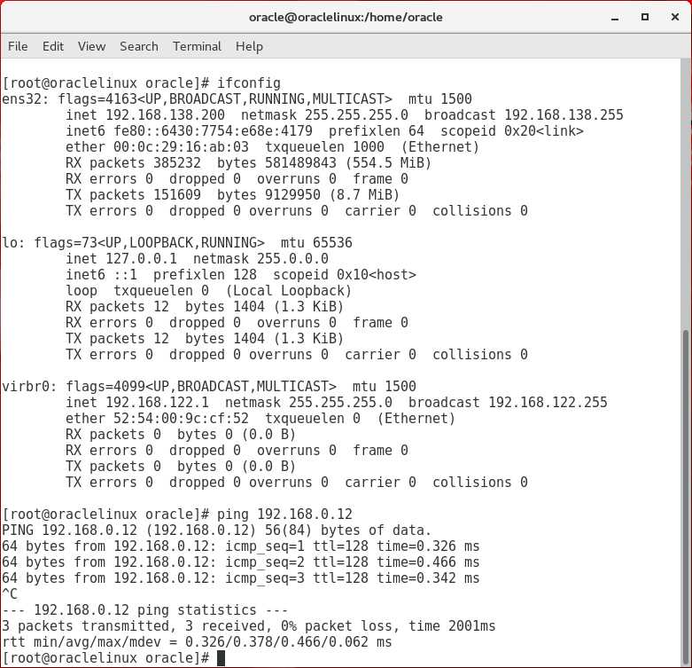Open the Edit menu
Viewport: 692px width, 668px height.
pyautogui.click(x=53, y=46)
